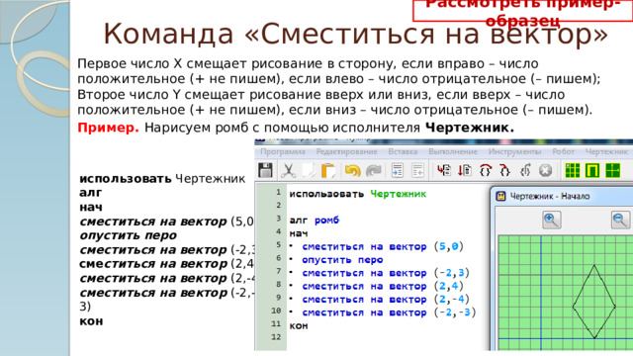Click the 'алг ромб' code line
Viewport: 633px width, 356px height.
pos(315,221)
